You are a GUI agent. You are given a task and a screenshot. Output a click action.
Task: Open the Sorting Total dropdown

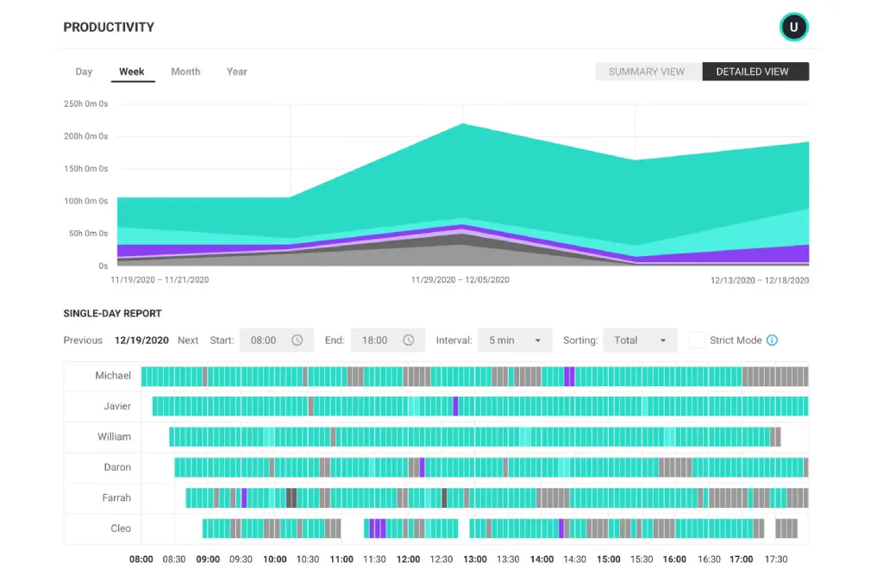pos(640,341)
